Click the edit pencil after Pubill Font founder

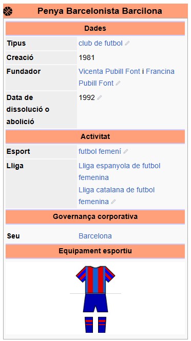point(118,83)
